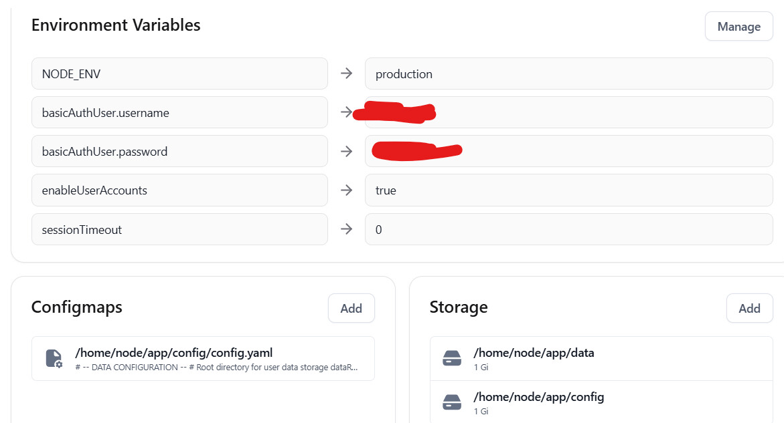Add a new configmap
784x423 pixels.
click(x=351, y=308)
